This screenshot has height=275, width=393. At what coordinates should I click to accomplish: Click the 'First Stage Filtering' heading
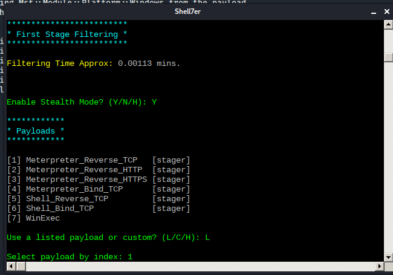[x=67, y=34]
